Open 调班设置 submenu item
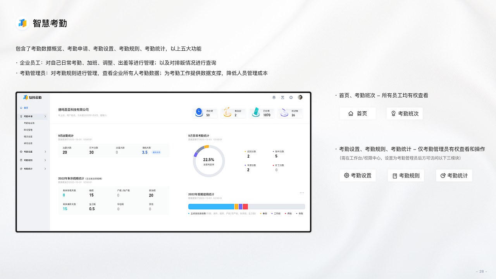Image resolution: width=496 pixels, height=279 pixels. [x=28, y=143]
